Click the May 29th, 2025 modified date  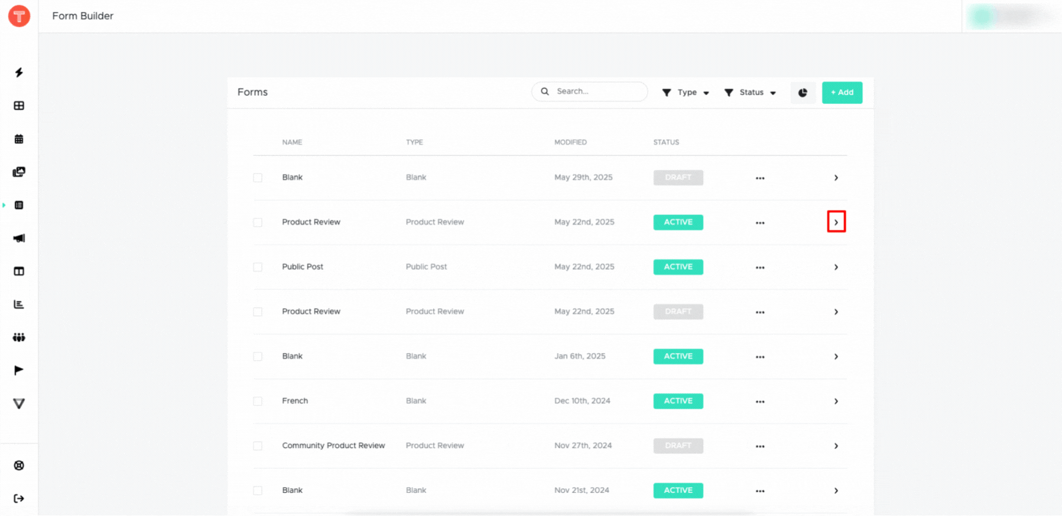point(583,177)
